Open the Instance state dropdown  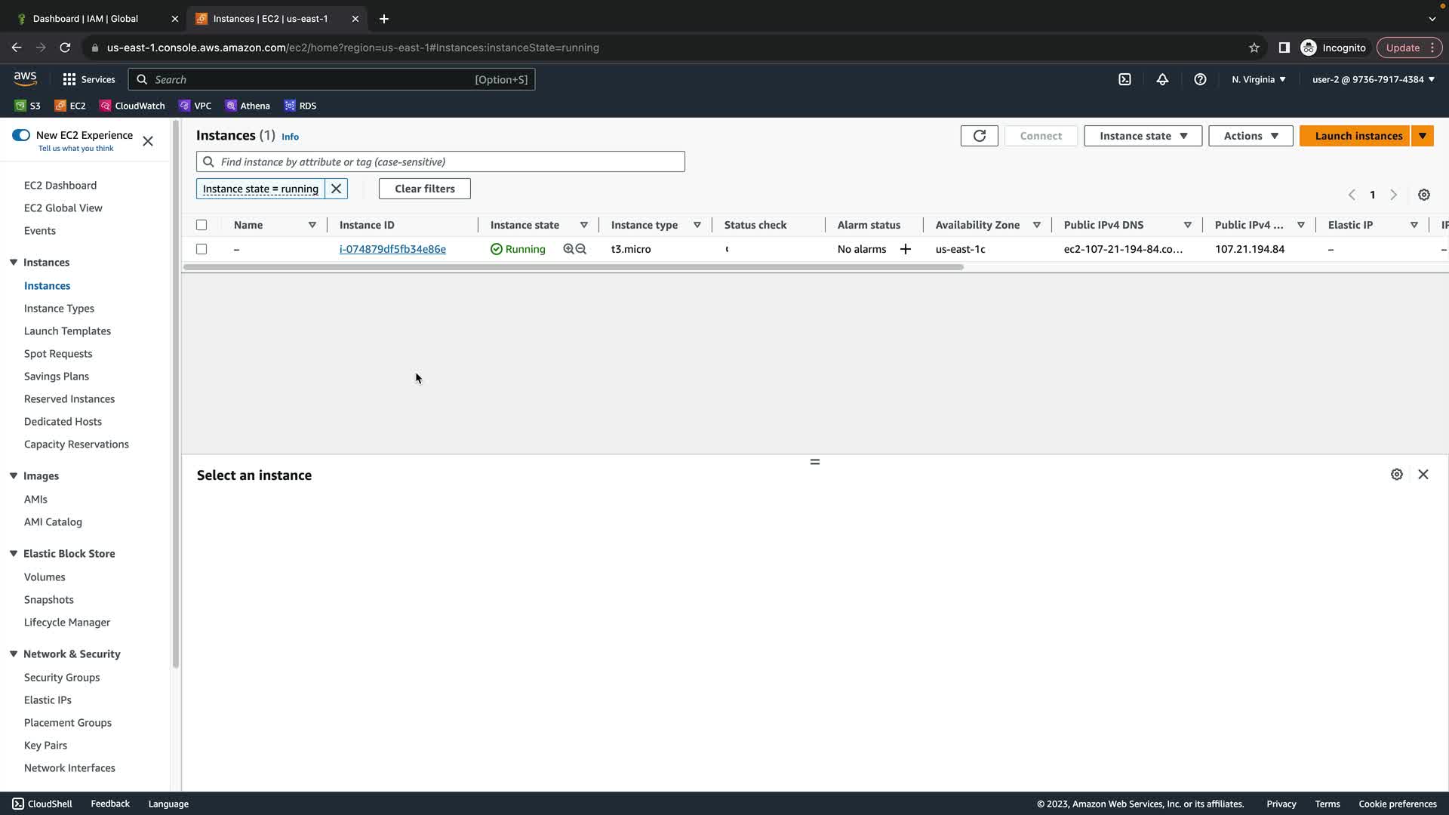click(x=1143, y=136)
